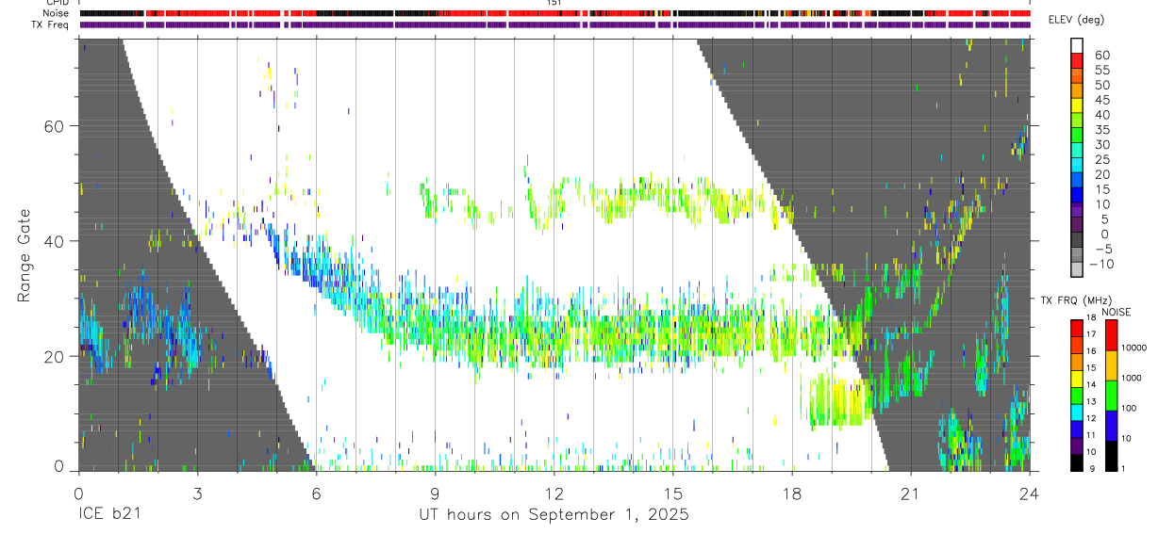This screenshot has height=534, width=1158.
Task: Click the bottom light gray swatch of ELEV legend
Action: pyautogui.click(x=1077, y=271)
